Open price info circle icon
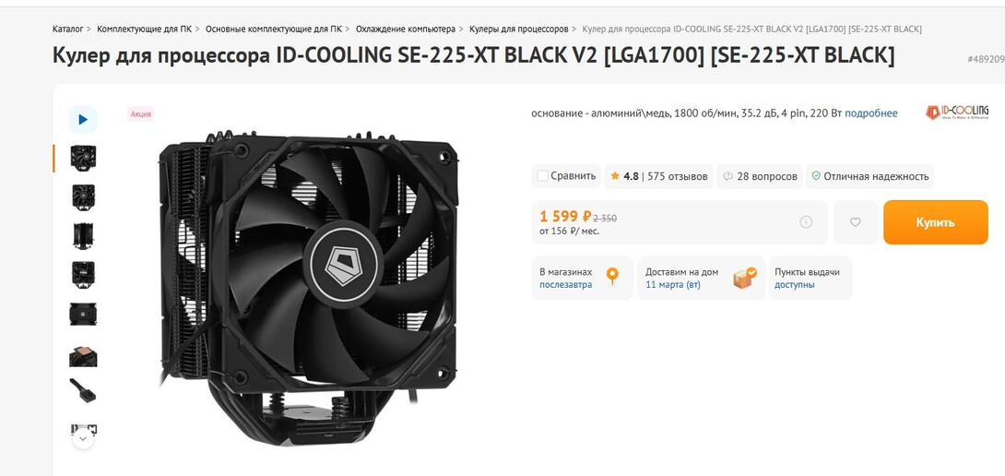This screenshot has width=1005, height=476. click(x=806, y=222)
